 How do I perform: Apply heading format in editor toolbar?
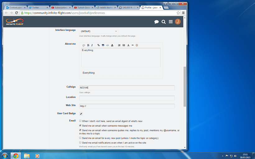128,45
